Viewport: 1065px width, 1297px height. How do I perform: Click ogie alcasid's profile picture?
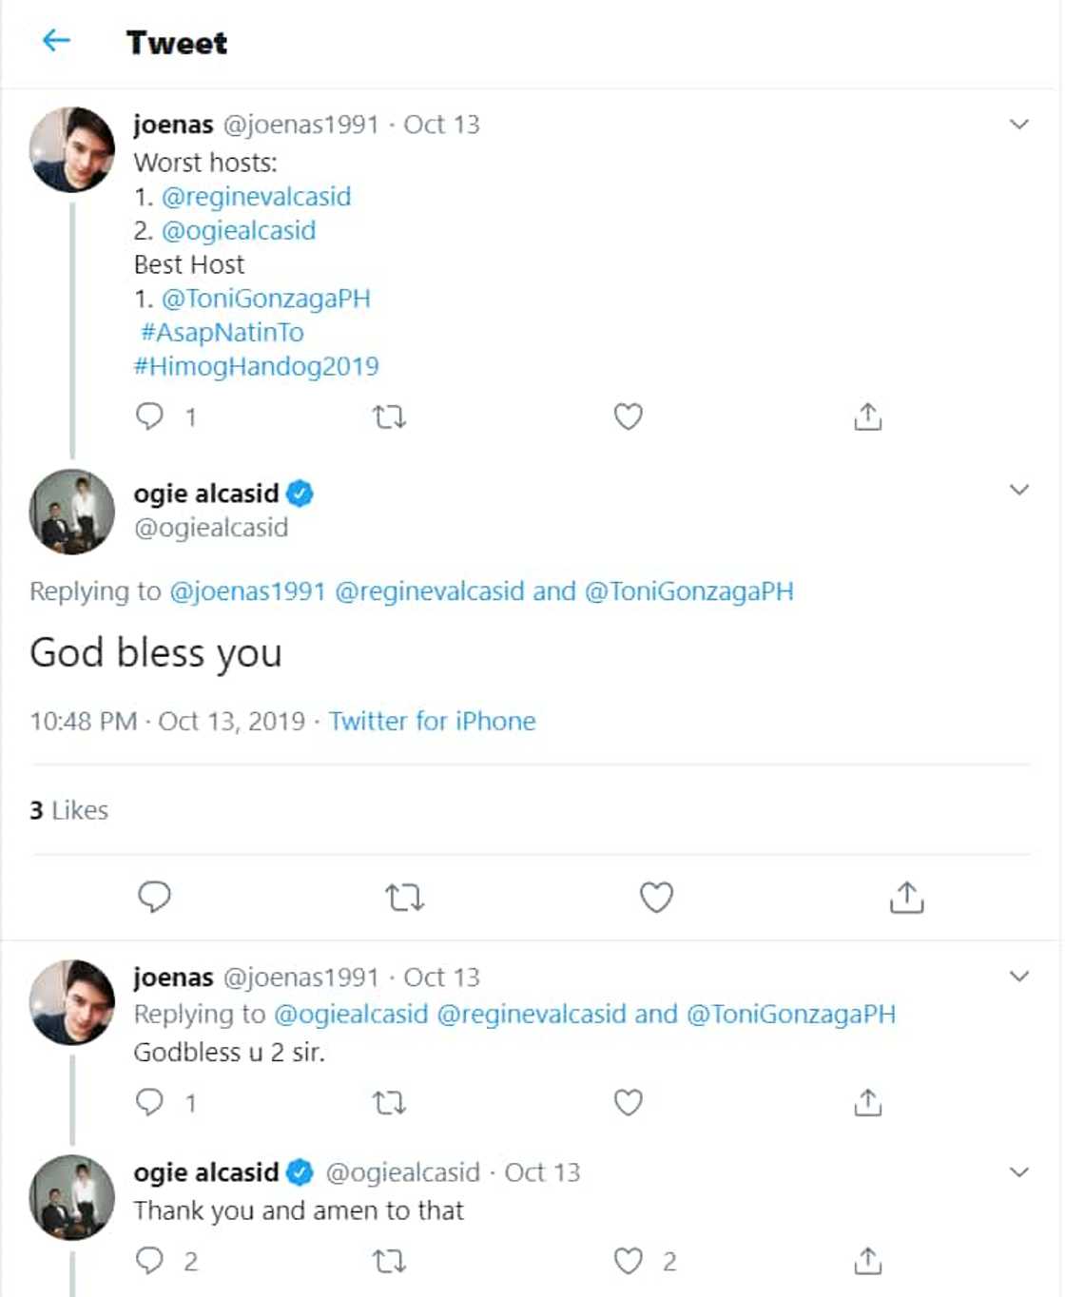72,512
